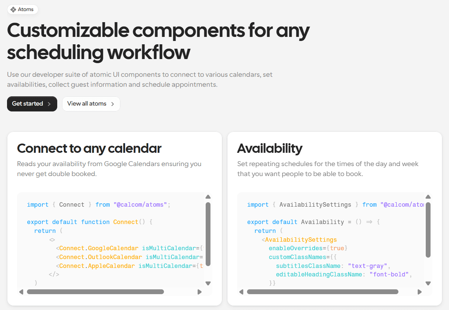
Task: Click the down arrow in Connect code scrollbar
Action: (x=208, y=283)
